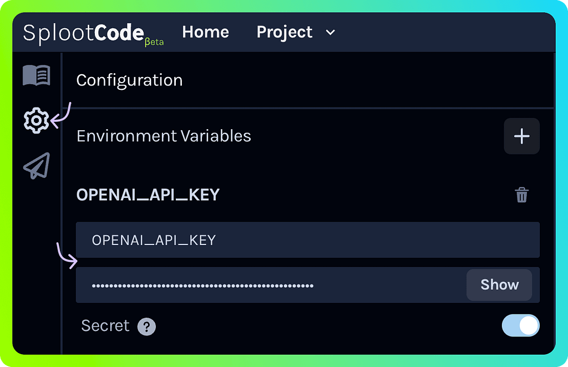
Task: Expand the Project dropdown chevron
Action: [330, 33]
